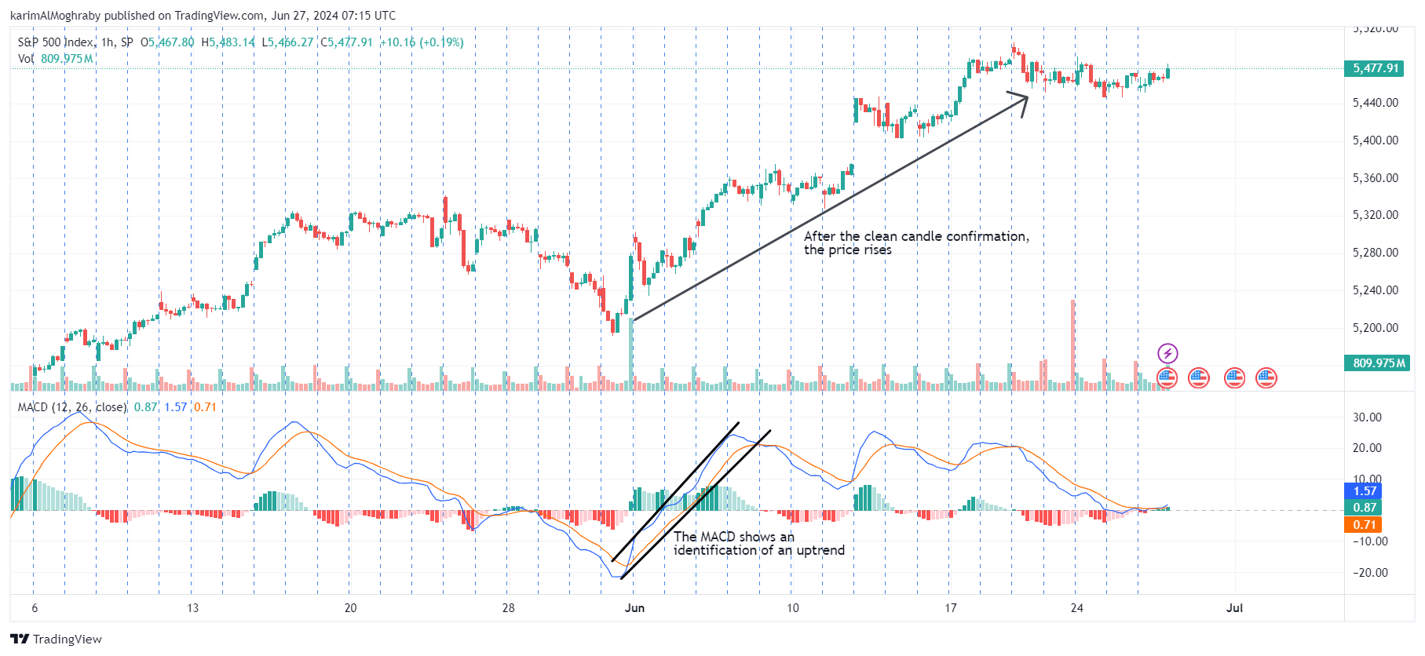This screenshot has height=656, width=1425.
Task: Click the close value C5,477.91 in the legend
Action: (346, 42)
